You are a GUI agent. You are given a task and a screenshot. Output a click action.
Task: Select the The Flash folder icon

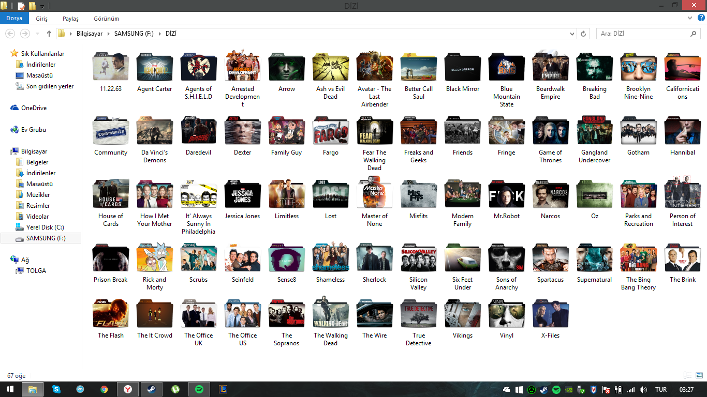pyautogui.click(x=111, y=314)
